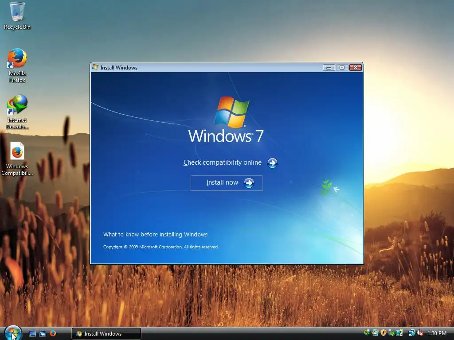The width and height of the screenshot is (454, 340).
Task: Click the muted volume tray icon
Action: click(x=420, y=333)
